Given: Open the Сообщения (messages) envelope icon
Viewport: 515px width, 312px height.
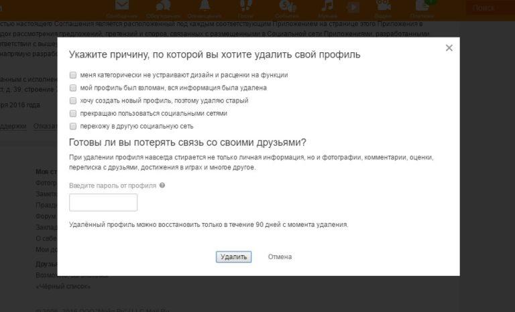Looking at the screenshot, I should [x=122, y=6].
